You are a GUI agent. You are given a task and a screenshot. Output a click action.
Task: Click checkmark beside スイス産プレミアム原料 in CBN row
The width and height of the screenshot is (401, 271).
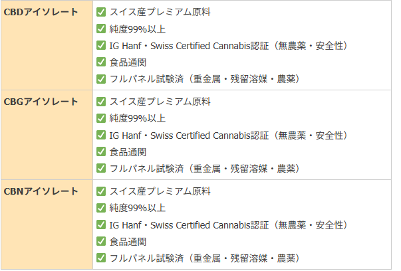point(101,191)
